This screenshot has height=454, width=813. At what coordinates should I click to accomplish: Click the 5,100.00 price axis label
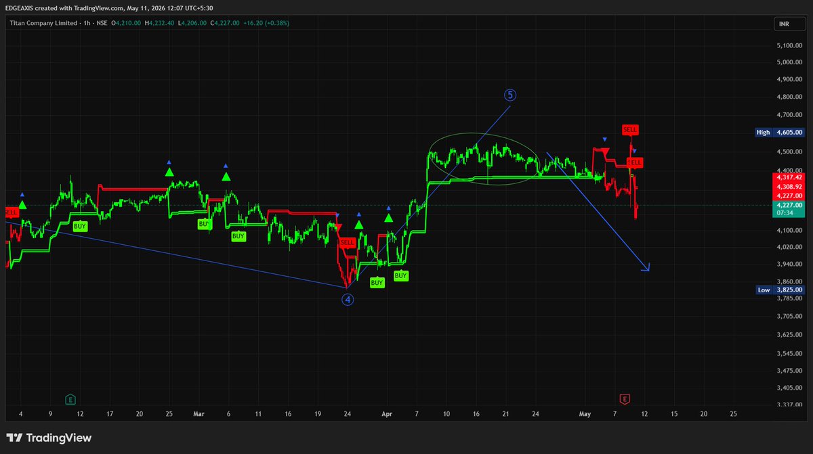click(x=789, y=45)
